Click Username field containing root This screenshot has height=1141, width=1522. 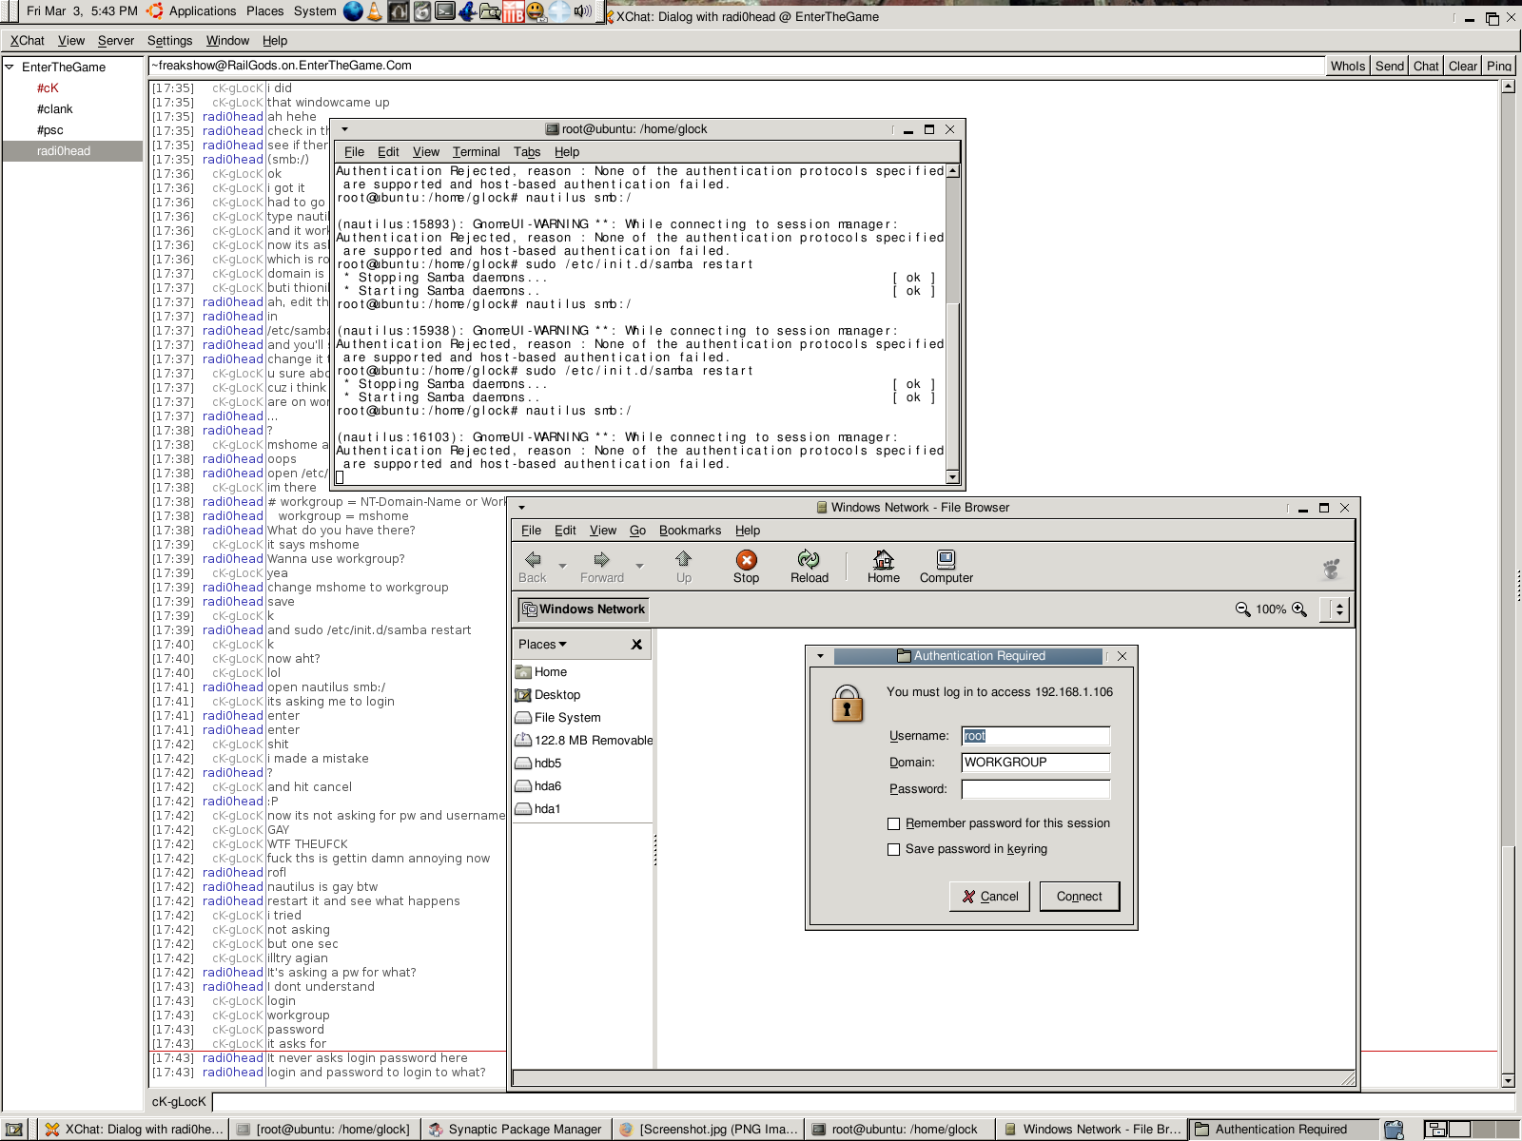tap(1036, 736)
